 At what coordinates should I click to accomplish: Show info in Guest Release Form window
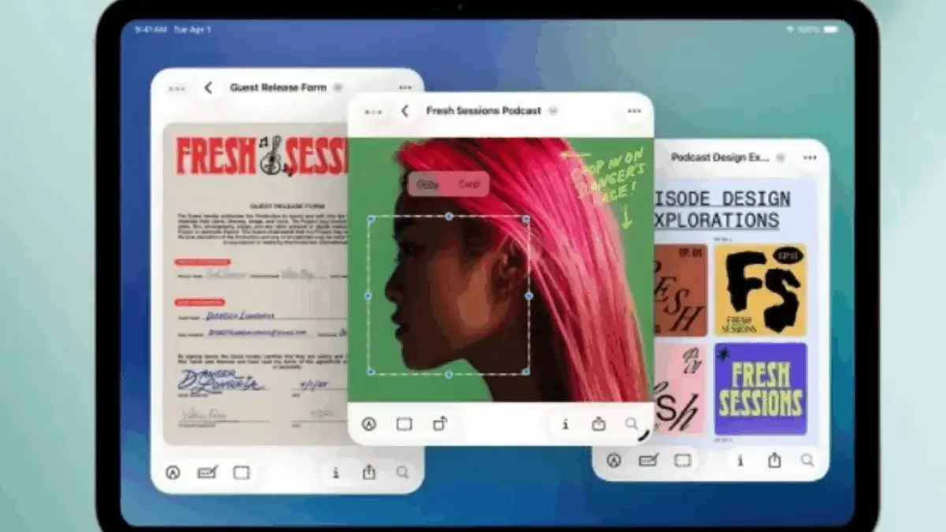click(x=336, y=472)
